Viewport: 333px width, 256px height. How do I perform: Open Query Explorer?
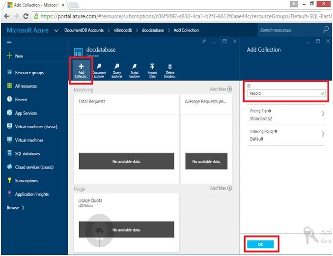coord(117,71)
